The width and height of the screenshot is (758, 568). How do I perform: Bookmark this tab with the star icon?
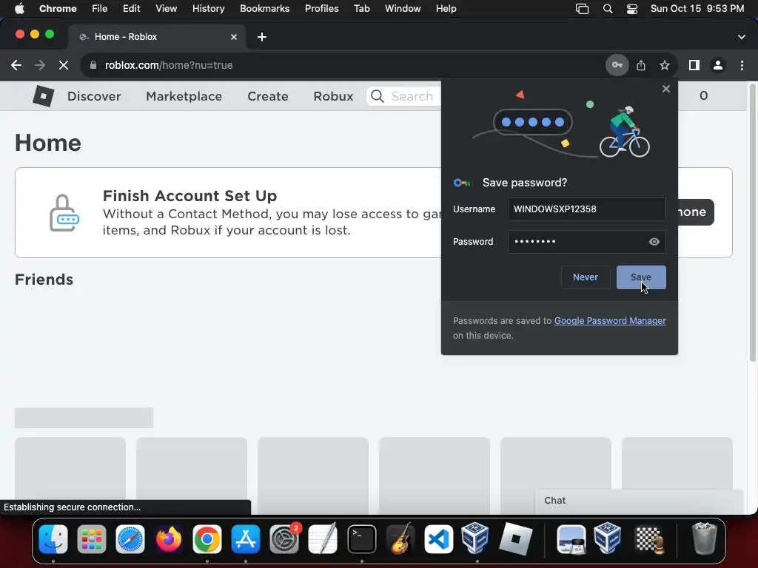[665, 65]
